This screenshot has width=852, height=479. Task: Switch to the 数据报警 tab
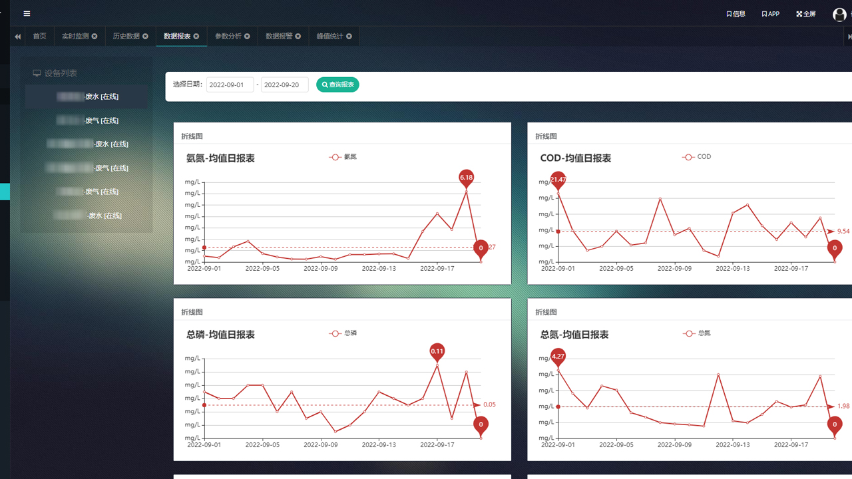(x=278, y=37)
